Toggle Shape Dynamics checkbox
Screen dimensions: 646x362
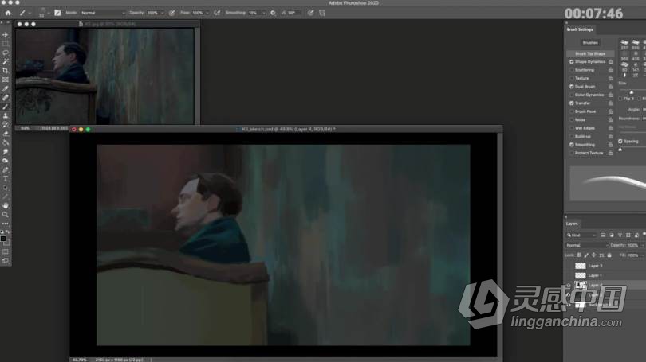click(x=571, y=61)
